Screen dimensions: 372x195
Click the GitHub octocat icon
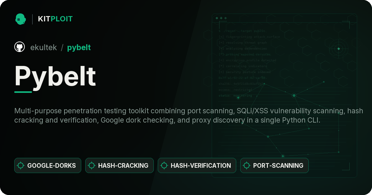pos(20,47)
